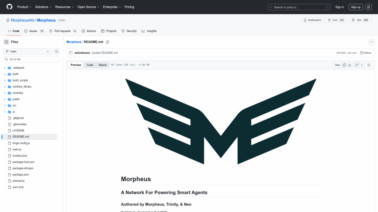This screenshot has height=212, width=378.
Task: Download the raw README file
Action: tap(350, 65)
